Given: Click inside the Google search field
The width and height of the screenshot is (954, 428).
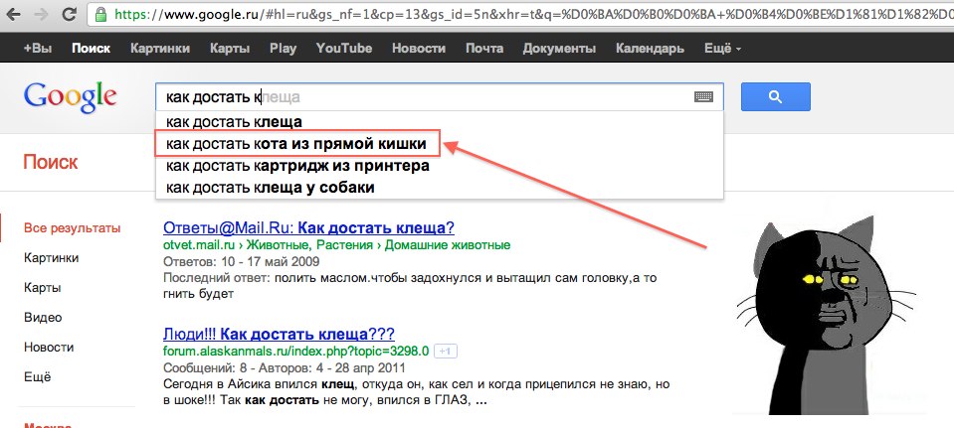Looking at the screenshot, I should 439,96.
